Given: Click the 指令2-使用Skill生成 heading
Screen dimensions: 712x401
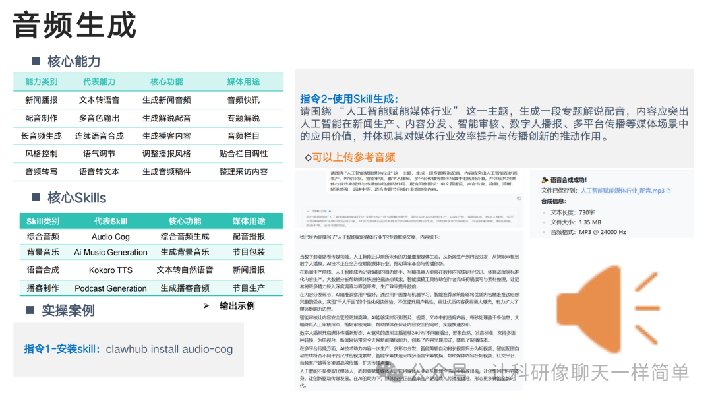Looking at the screenshot, I should (349, 98).
